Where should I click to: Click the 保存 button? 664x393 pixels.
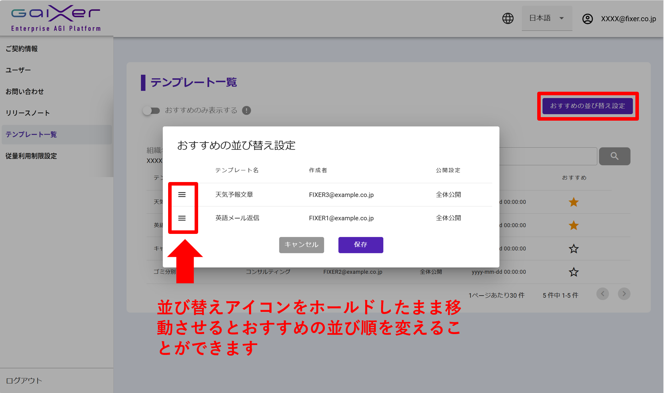tap(361, 245)
